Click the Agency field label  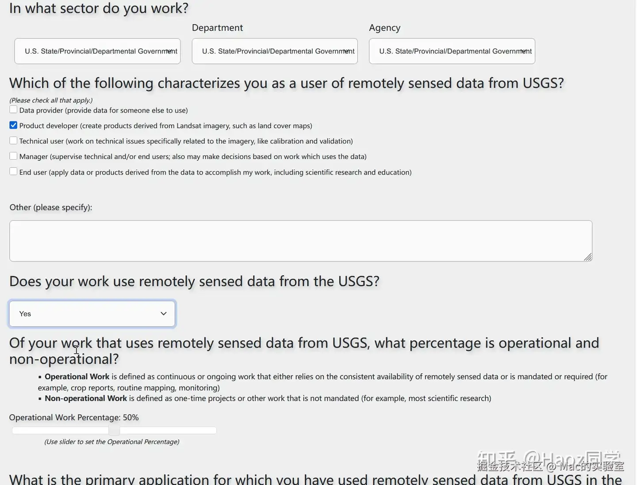[384, 28]
